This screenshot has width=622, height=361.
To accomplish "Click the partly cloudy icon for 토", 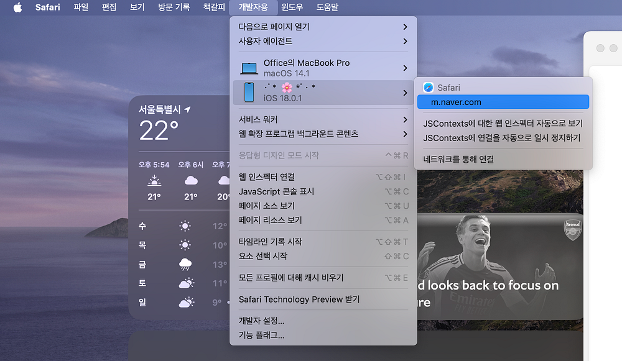I will tap(186, 283).
